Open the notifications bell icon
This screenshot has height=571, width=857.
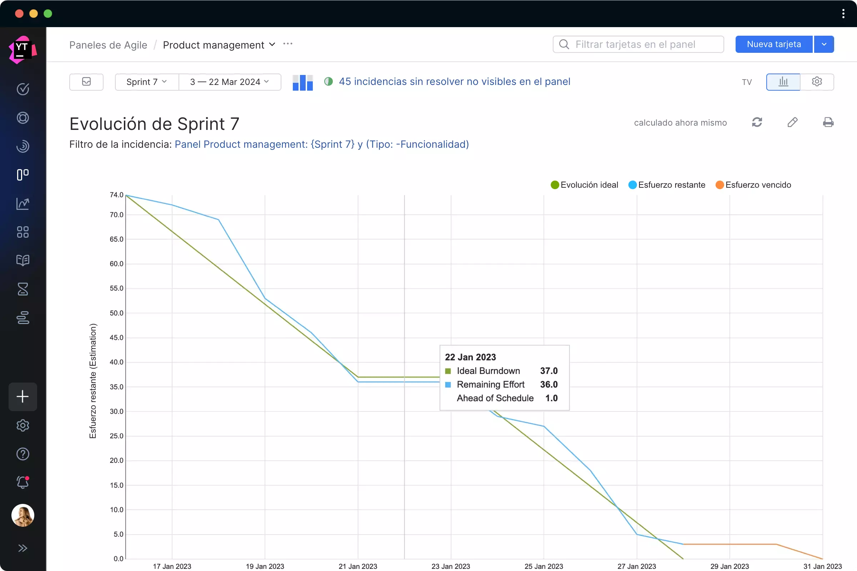tap(22, 482)
